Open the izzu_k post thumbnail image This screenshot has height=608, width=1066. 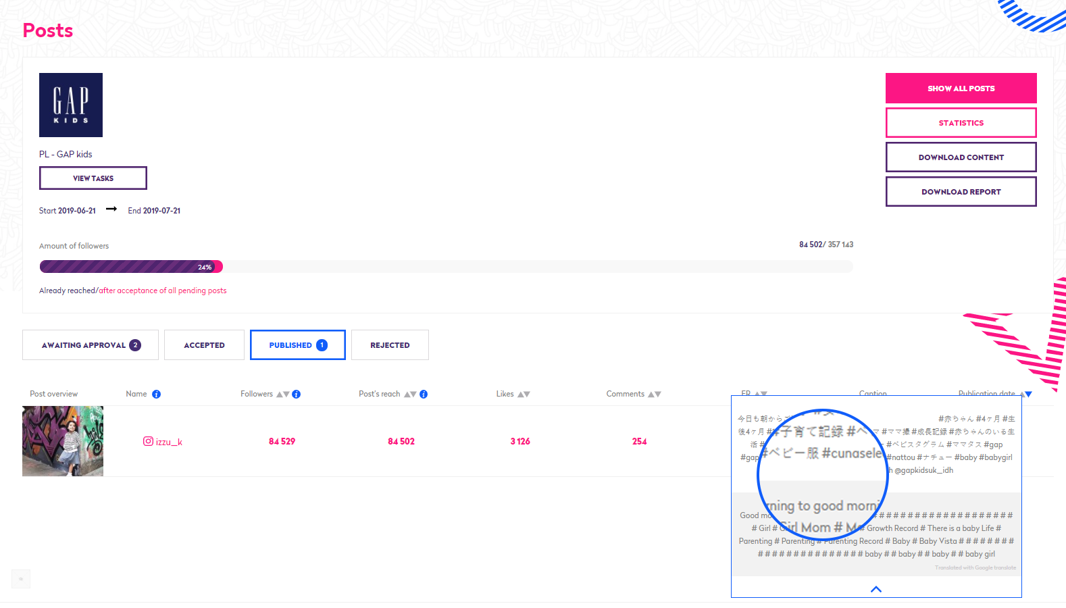(63, 441)
